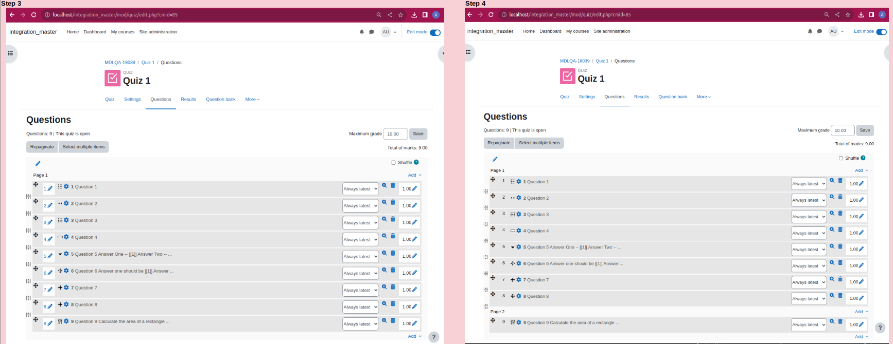Preview Question 1 in Step 3 screenshot
Image resolution: width=893 pixels, height=344 pixels.
384,185
